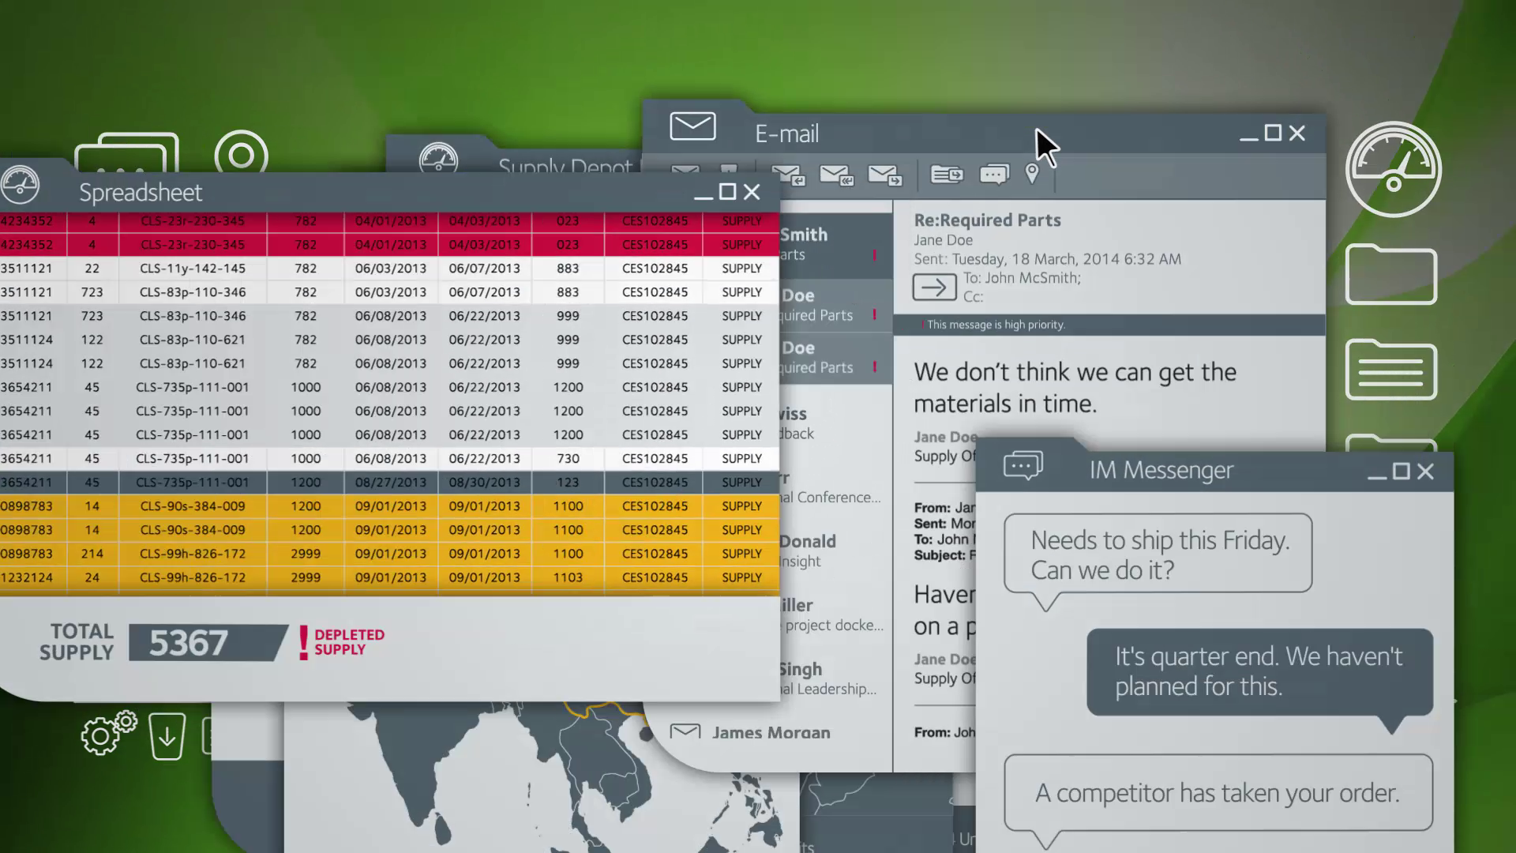Click the move-to-folder icon in E-mail toolbar
Viewport: 1516px width, 853px height.
(x=946, y=175)
